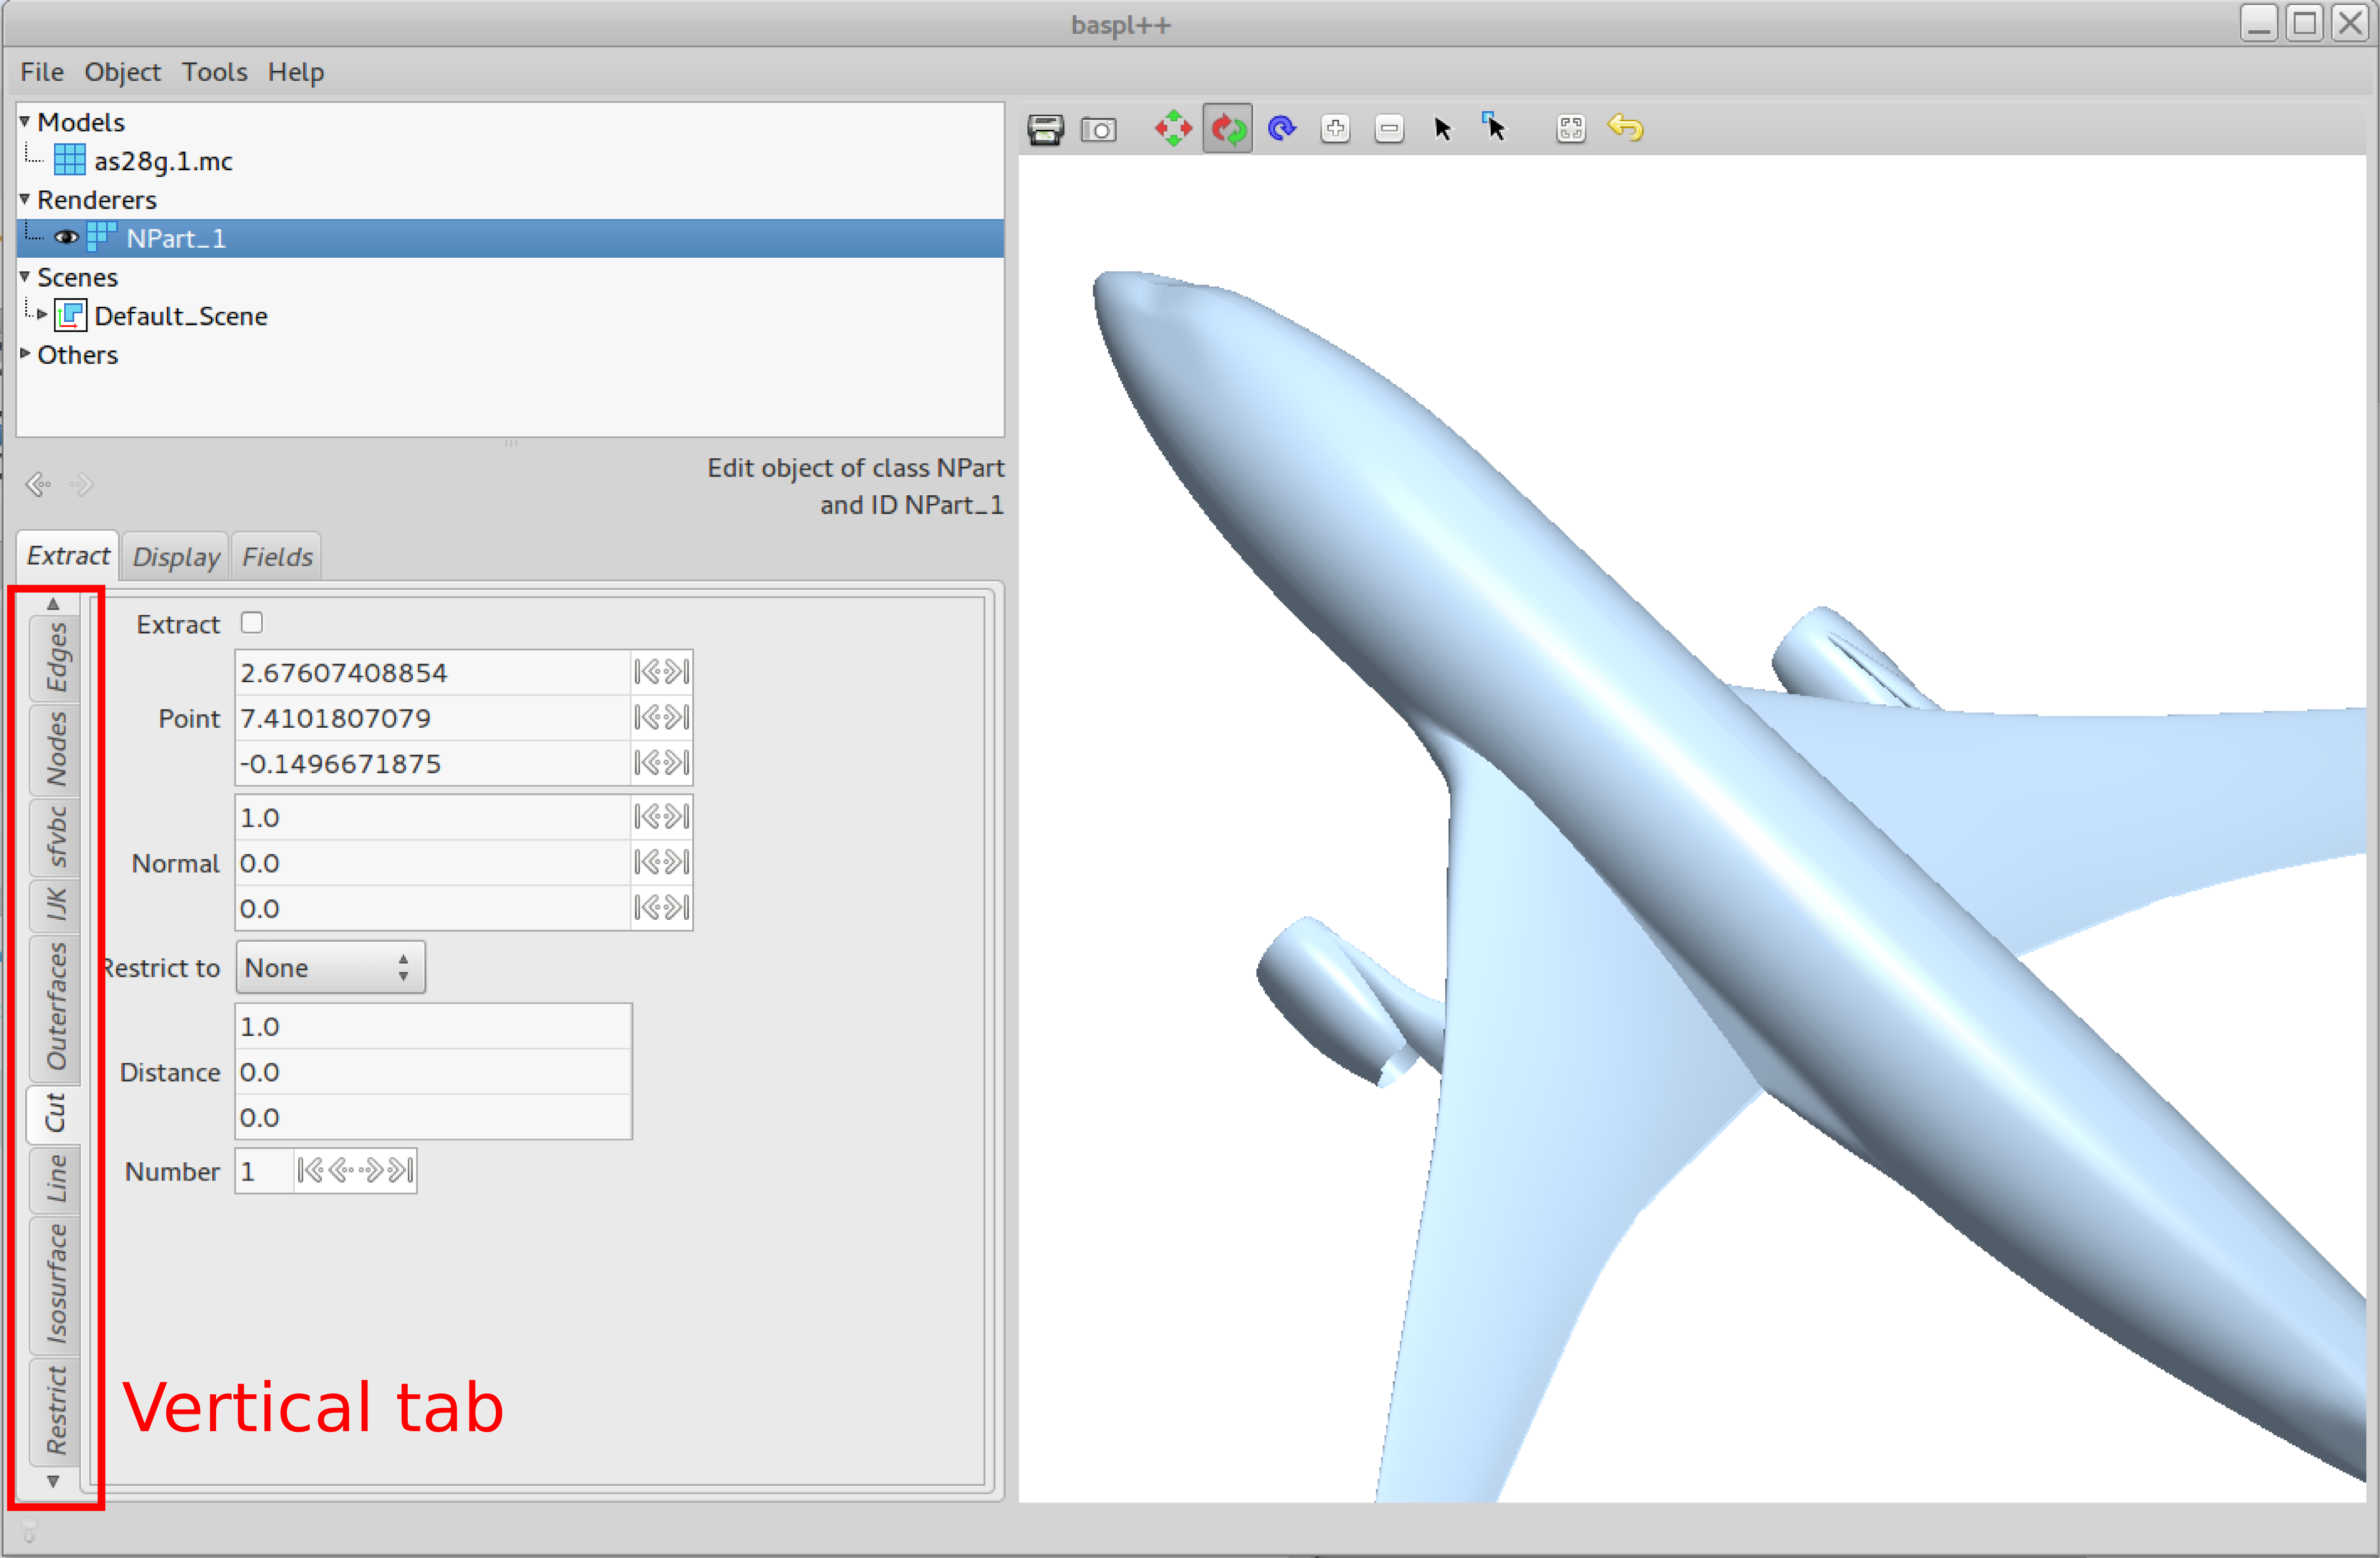
Task: Step the 2.67607408854 Point value forward
Action: (677, 672)
